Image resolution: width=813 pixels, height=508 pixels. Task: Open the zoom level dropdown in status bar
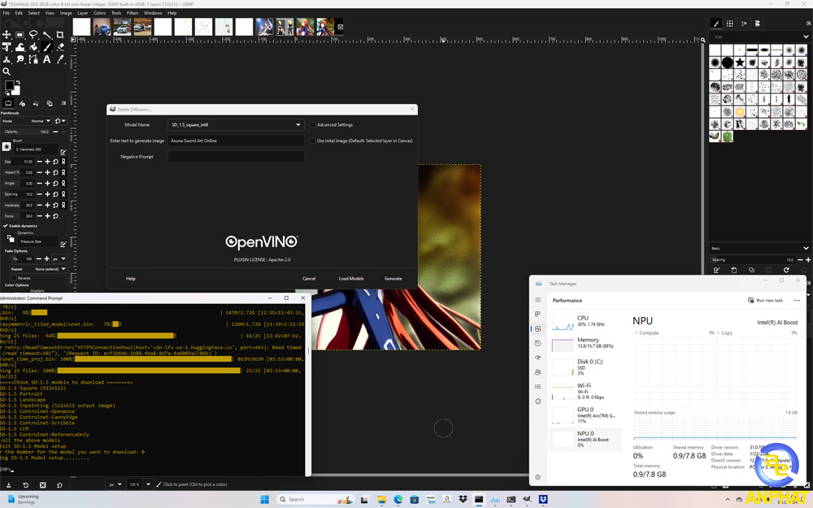click(x=148, y=484)
